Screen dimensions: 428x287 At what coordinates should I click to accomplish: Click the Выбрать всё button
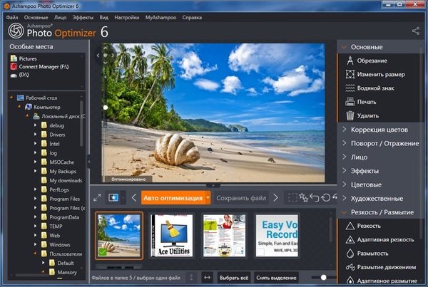[234, 277]
